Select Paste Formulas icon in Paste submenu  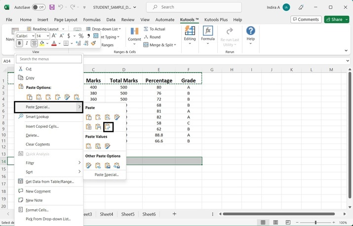(98, 117)
